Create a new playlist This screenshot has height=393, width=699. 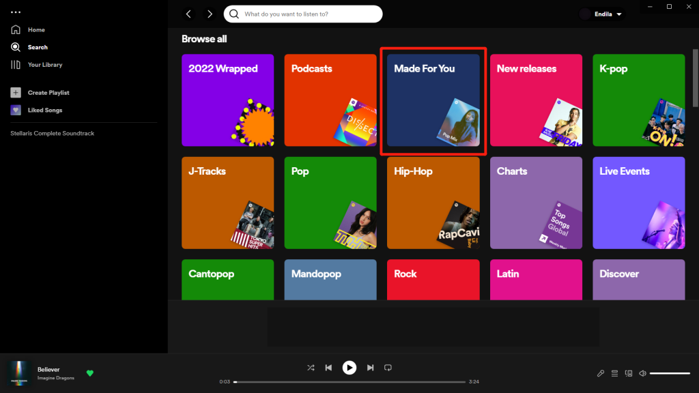(40, 93)
